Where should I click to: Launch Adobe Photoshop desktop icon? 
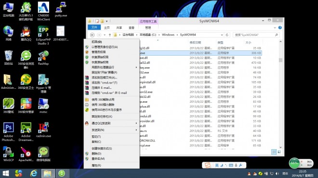8,131
